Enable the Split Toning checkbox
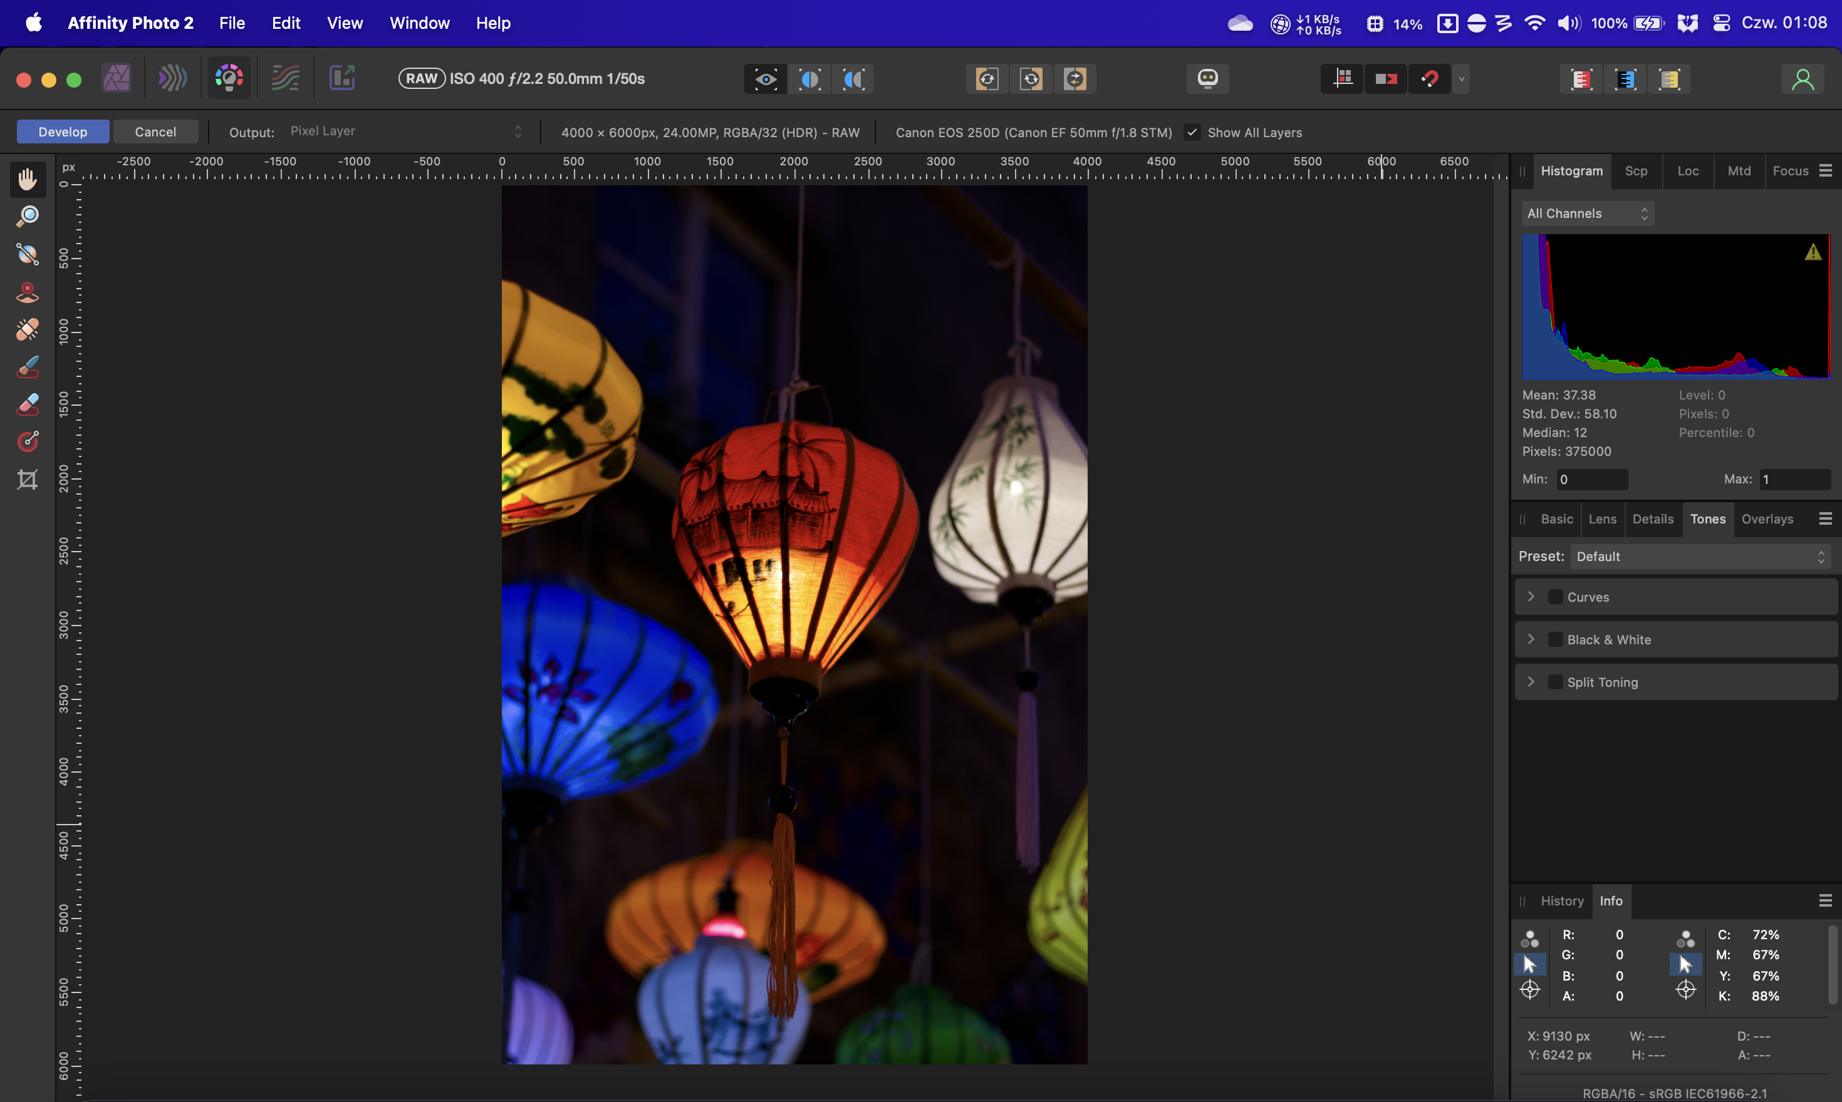The height and width of the screenshot is (1102, 1842). (x=1554, y=682)
